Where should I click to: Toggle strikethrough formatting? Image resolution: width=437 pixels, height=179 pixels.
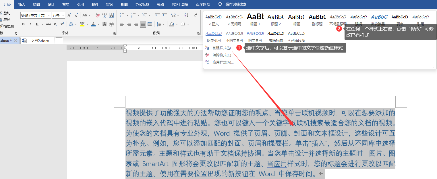tap(49, 24)
